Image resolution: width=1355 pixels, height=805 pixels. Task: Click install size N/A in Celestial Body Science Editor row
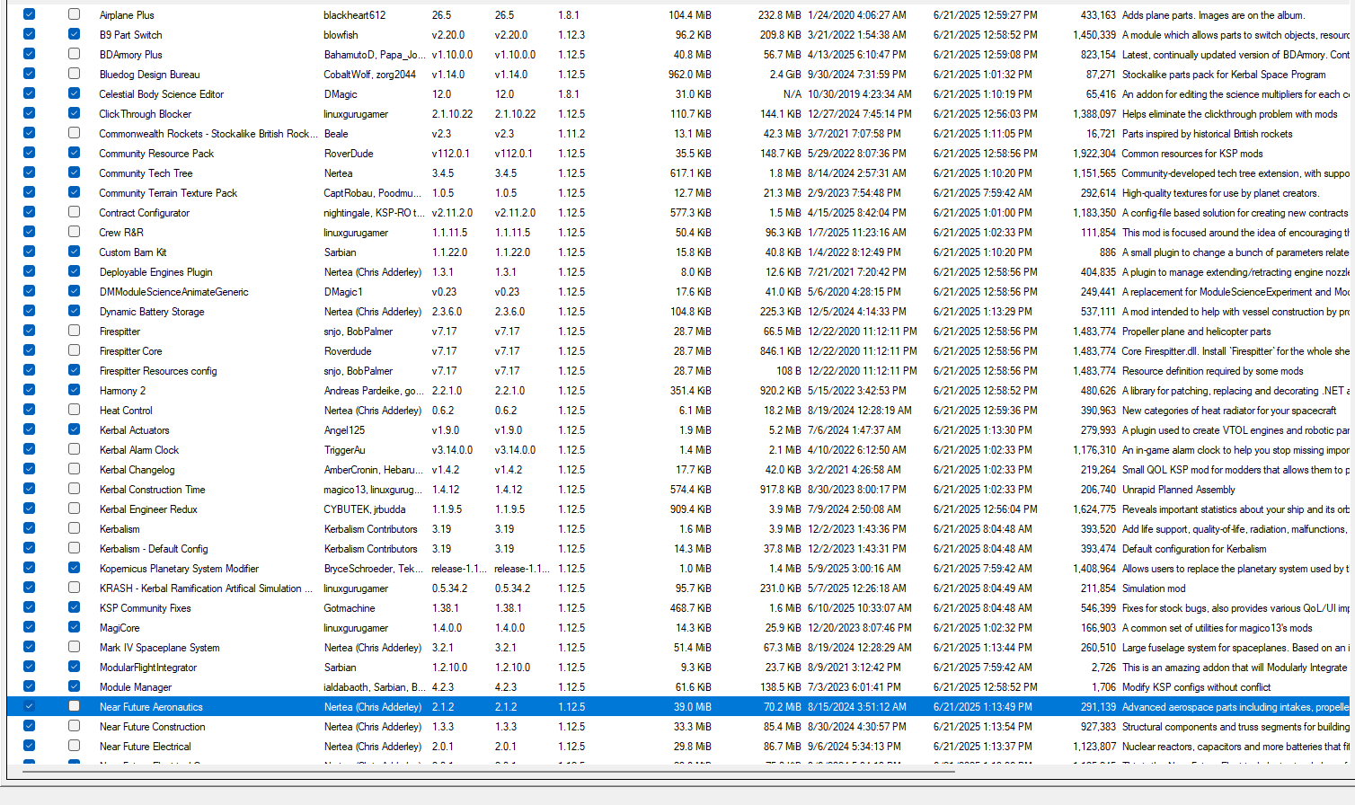(x=792, y=94)
